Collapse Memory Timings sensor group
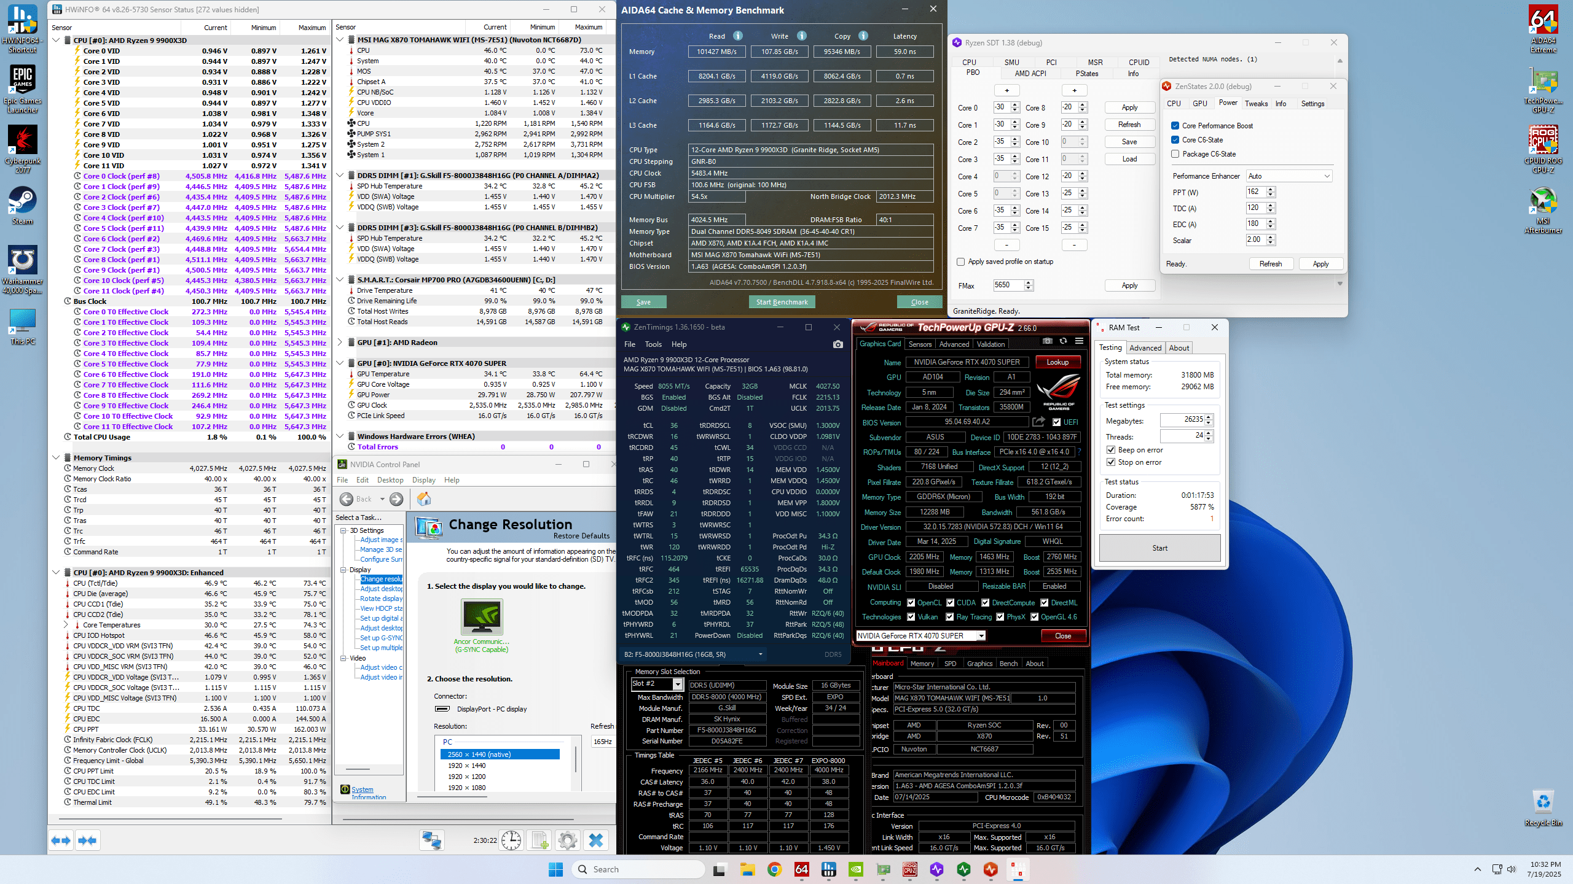This screenshot has height=884, width=1573. 56,458
